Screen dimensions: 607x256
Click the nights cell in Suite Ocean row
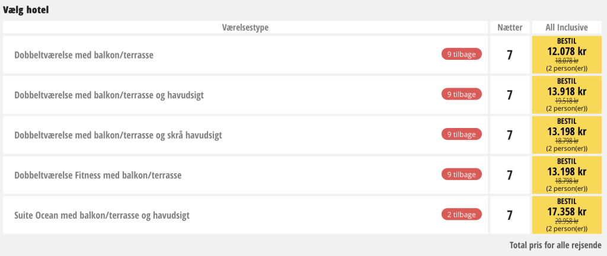(509, 215)
